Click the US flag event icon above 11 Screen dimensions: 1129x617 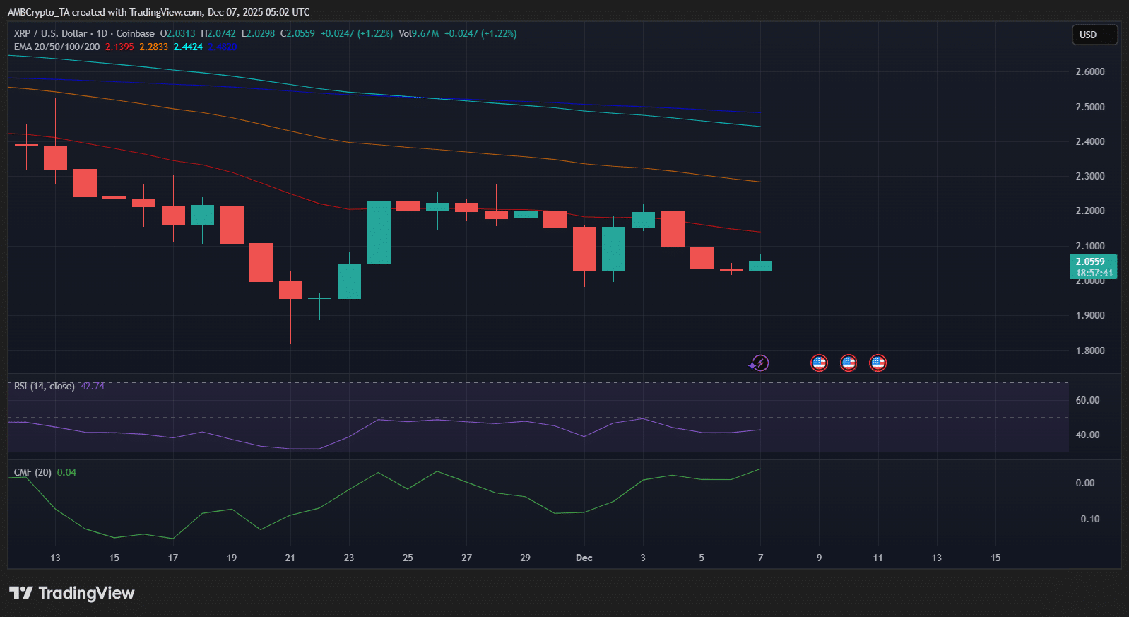pyautogui.click(x=877, y=363)
